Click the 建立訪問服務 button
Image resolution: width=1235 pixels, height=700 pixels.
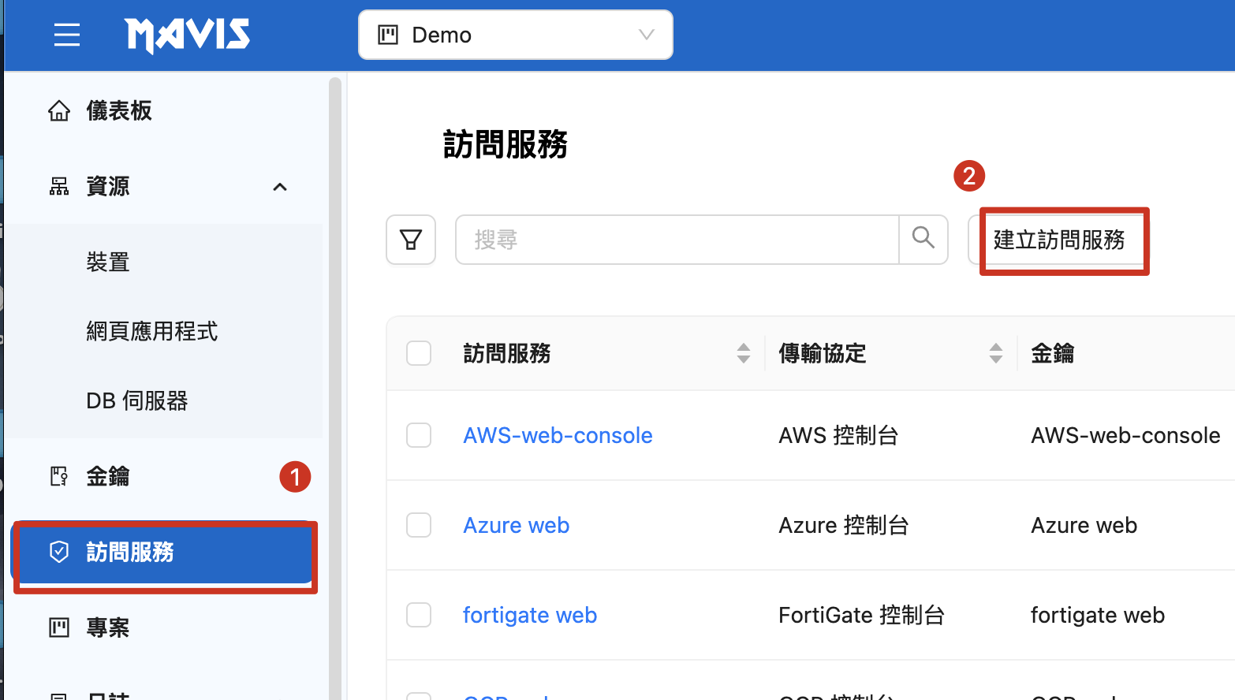point(1058,240)
